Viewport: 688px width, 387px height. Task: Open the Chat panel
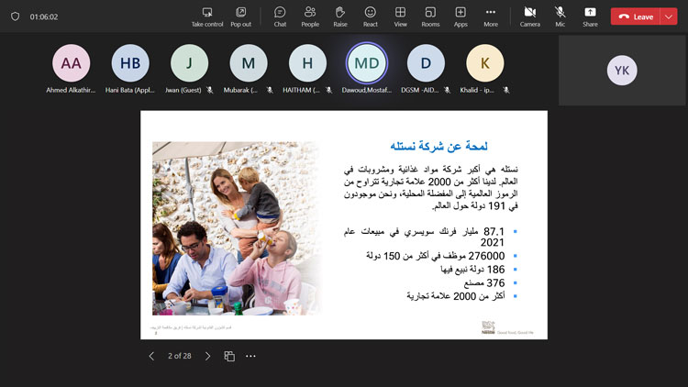click(x=280, y=16)
